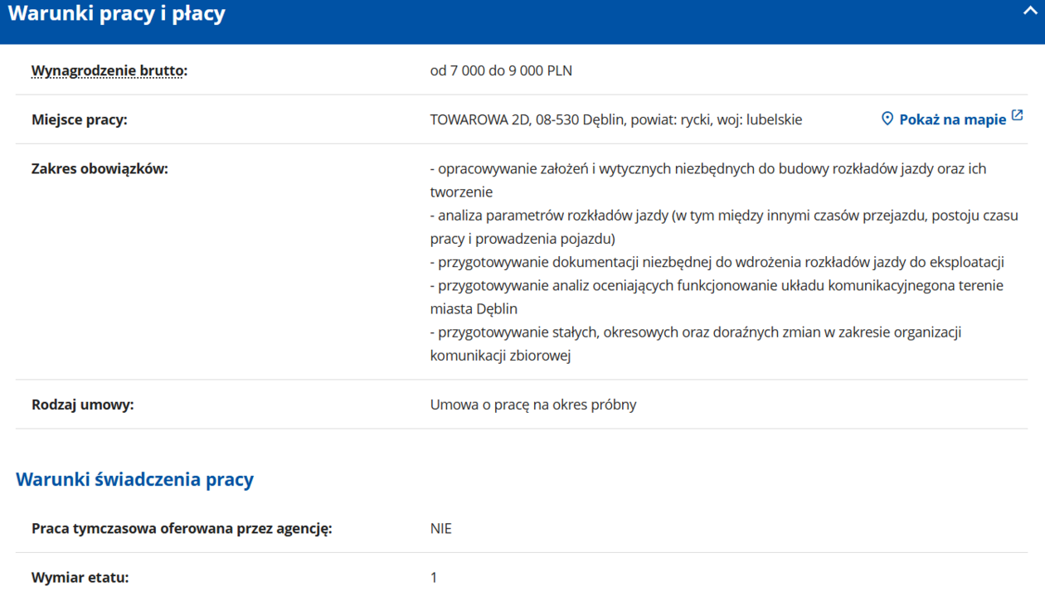Click the NIE value for temporary work
Screen dimensions: 1045x591
pos(440,528)
